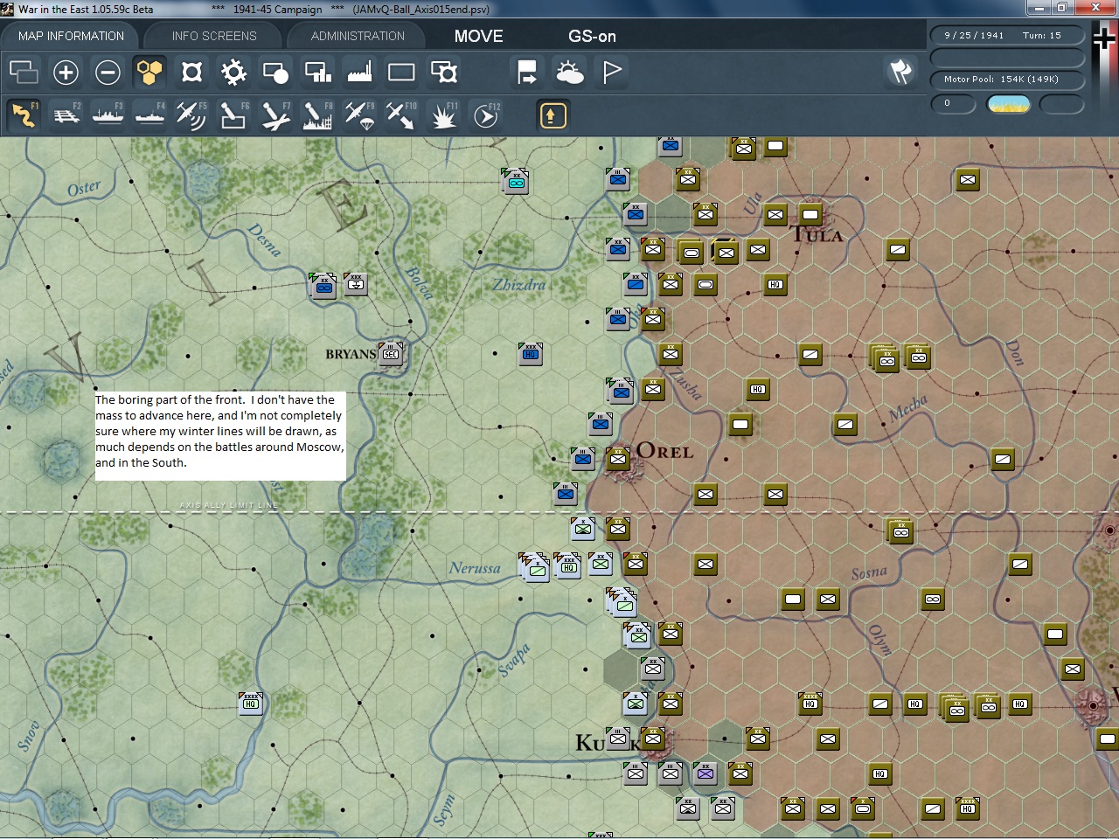The image size is (1119, 839).
Task: Click the factory silhouette toolbar icon
Action: tap(359, 73)
